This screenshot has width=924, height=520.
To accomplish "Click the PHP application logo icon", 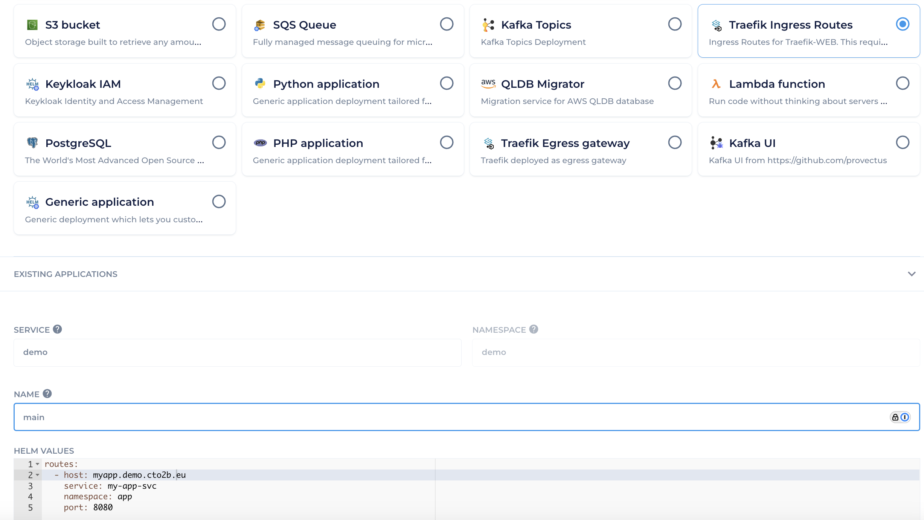I will (x=260, y=142).
